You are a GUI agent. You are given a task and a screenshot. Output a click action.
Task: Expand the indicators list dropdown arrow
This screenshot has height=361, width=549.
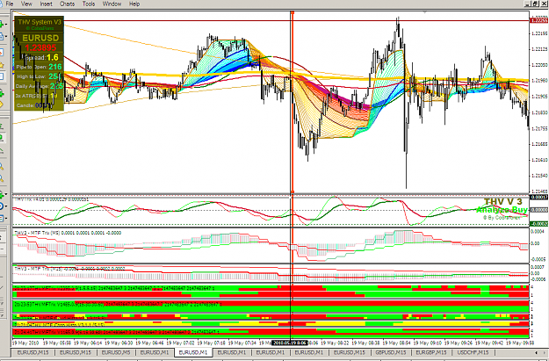6,194
